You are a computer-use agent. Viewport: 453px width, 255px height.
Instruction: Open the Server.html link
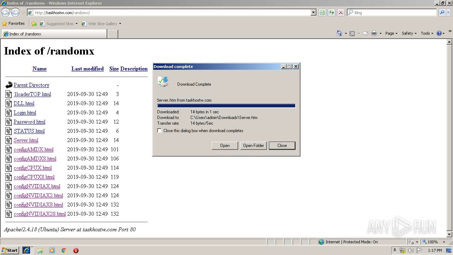tap(26, 140)
